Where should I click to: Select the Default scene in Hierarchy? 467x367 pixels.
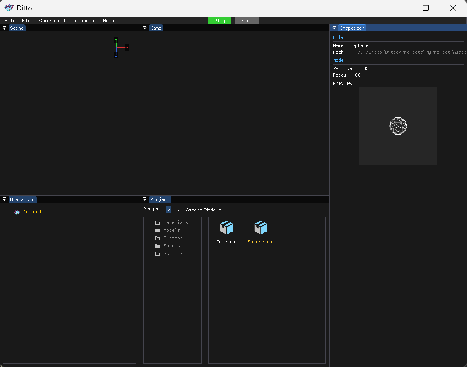click(x=33, y=212)
